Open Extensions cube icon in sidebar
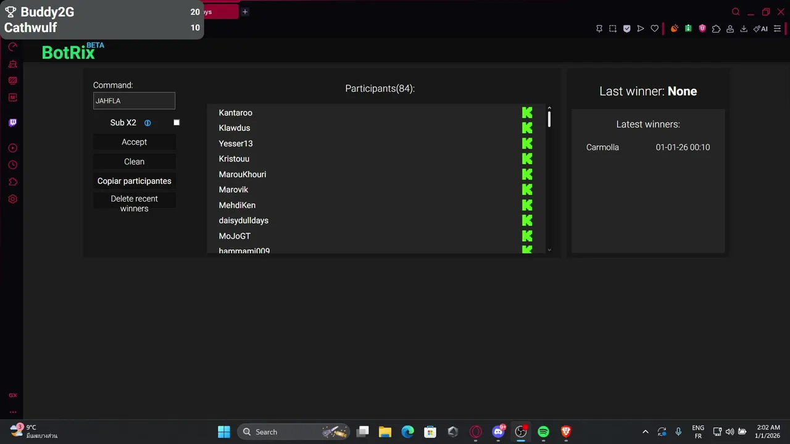Screen dimensions: 790x444 click(x=12, y=182)
